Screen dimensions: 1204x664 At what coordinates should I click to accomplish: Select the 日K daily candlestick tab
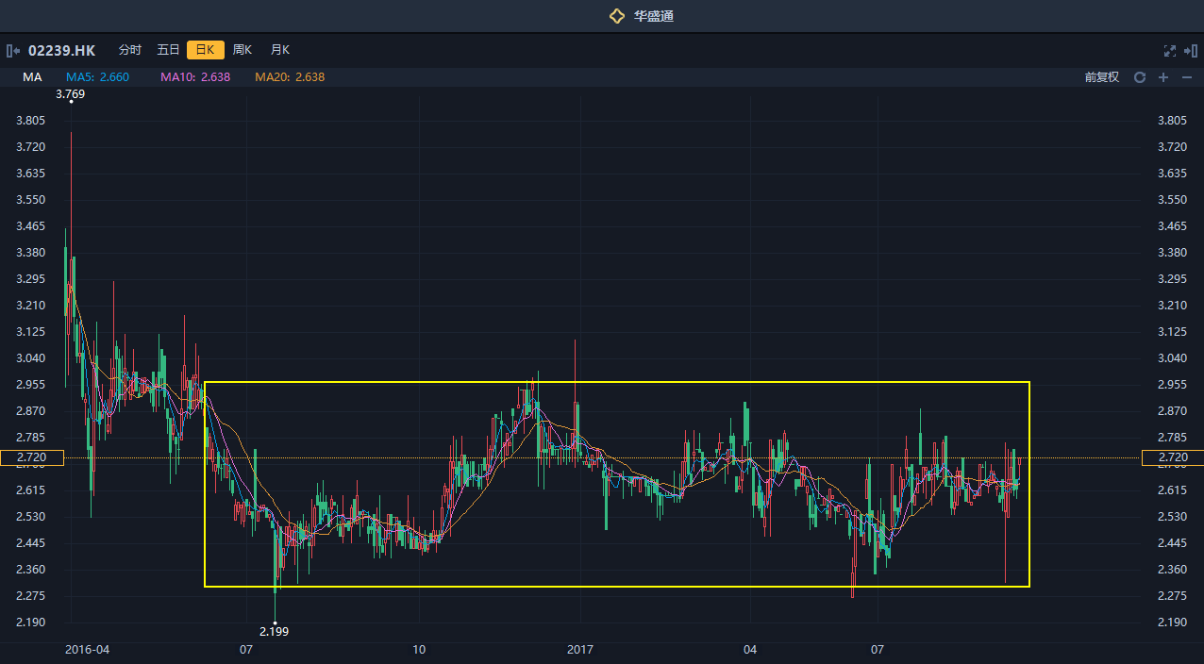pyautogui.click(x=205, y=50)
